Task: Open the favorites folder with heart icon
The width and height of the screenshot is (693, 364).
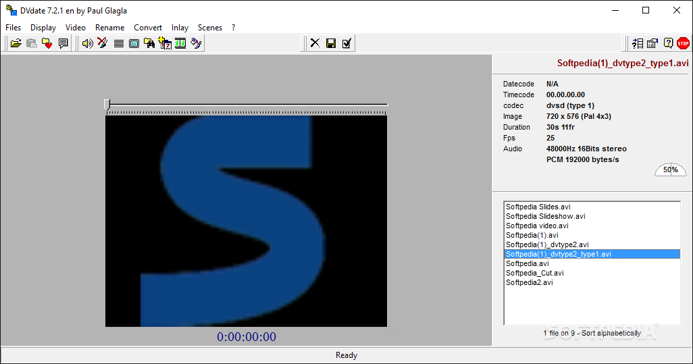Action: pos(47,43)
